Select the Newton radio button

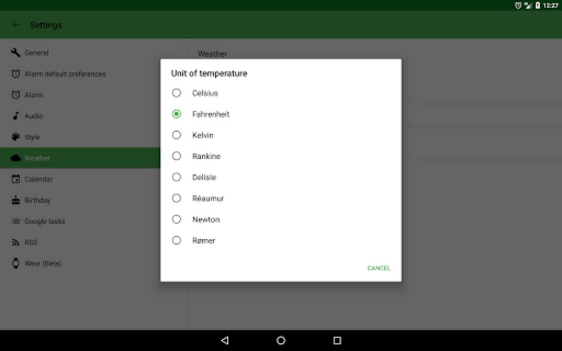176,219
